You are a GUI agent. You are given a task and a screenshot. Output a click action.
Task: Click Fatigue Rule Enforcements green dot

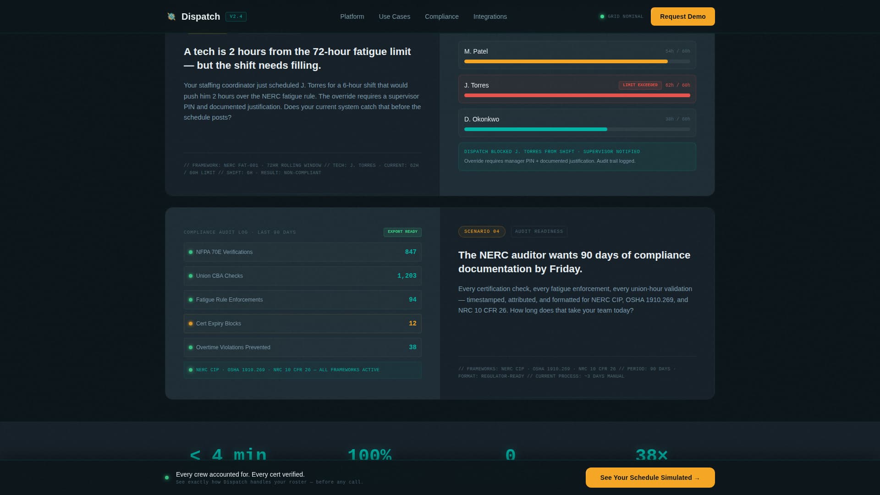point(191,300)
